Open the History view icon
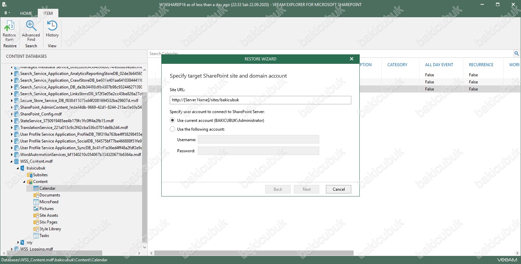The image size is (521, 264). click(52, 26)
